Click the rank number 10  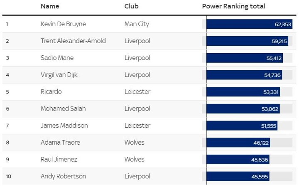8,176
